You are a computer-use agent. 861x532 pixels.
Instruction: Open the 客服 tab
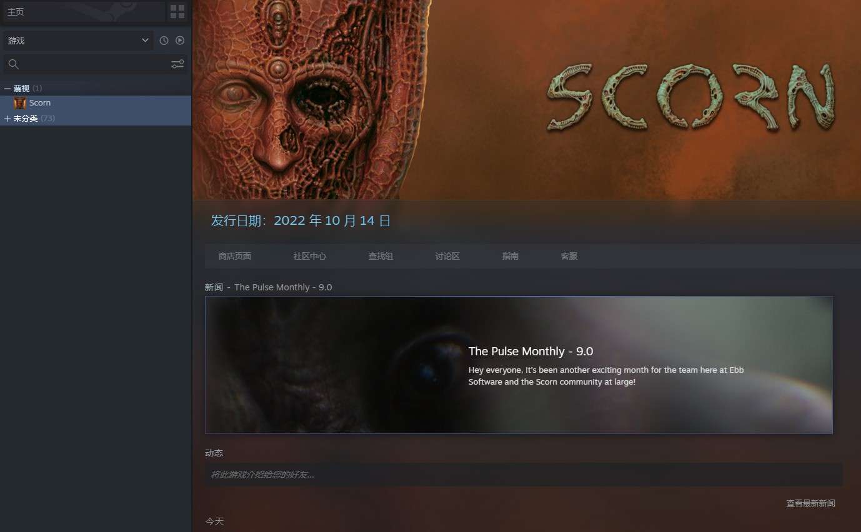tap(569, 256)
